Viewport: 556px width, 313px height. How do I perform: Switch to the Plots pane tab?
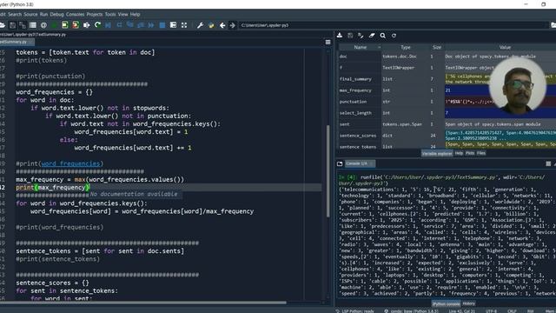470,153
